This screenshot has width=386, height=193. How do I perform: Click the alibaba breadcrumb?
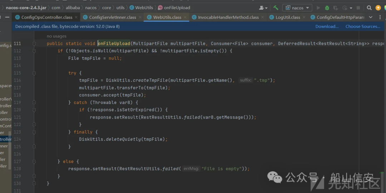pyautogui.click(x=73, y=8)
